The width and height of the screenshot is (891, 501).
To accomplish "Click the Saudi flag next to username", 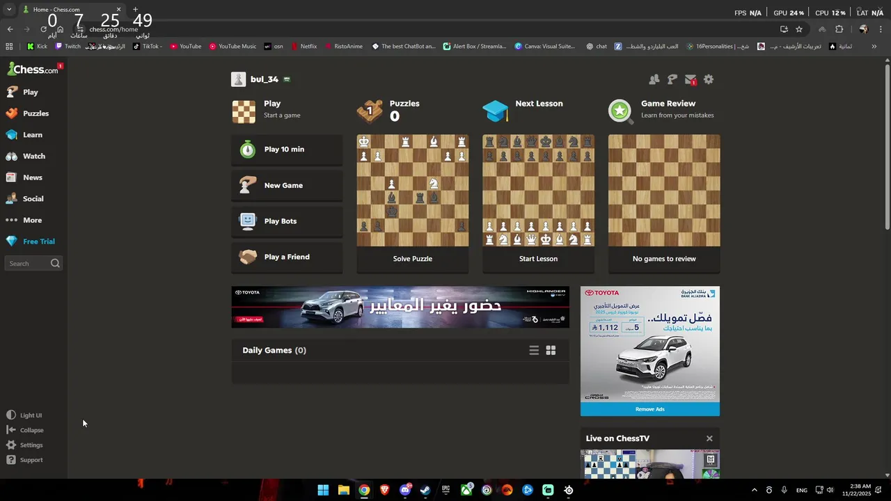I will click(x=287, y=79).
